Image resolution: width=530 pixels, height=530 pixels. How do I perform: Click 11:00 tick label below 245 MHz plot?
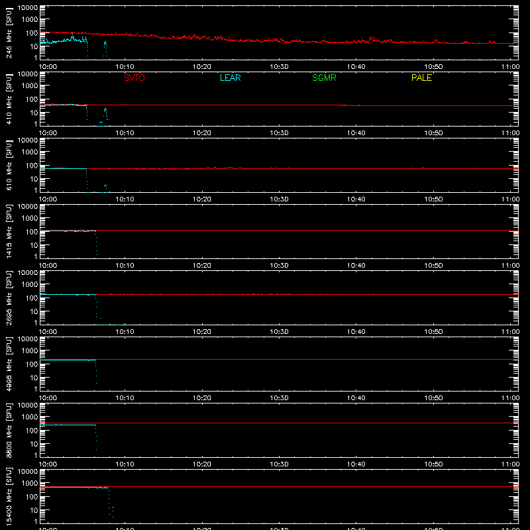pyautogui.click(x=510, y=67)
